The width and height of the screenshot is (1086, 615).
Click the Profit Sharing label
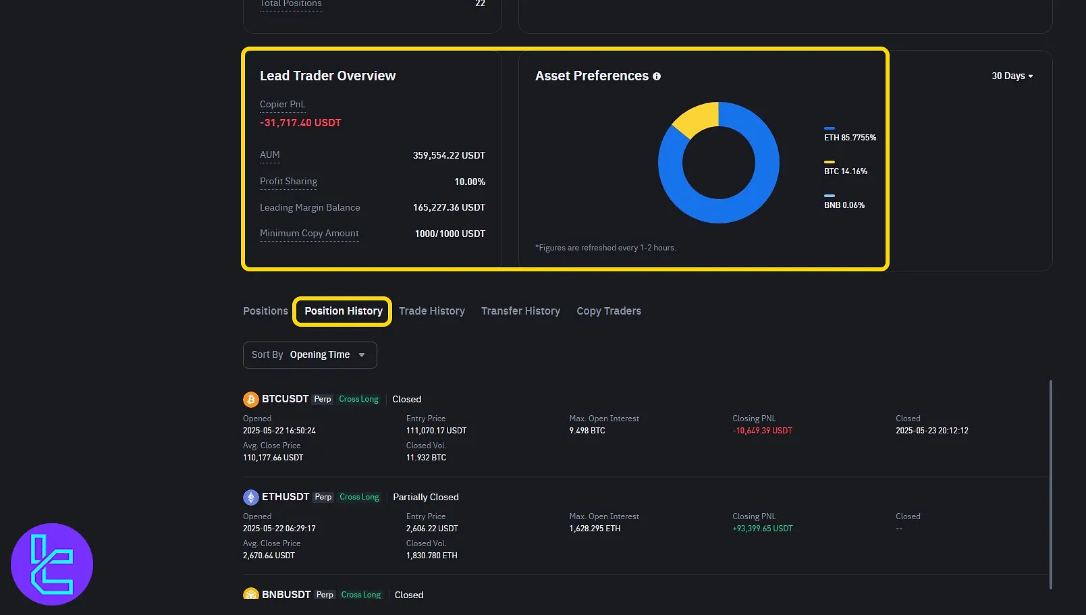coord(288,182)
